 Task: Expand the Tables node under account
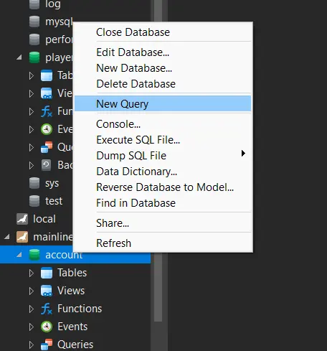pos(32,273)
